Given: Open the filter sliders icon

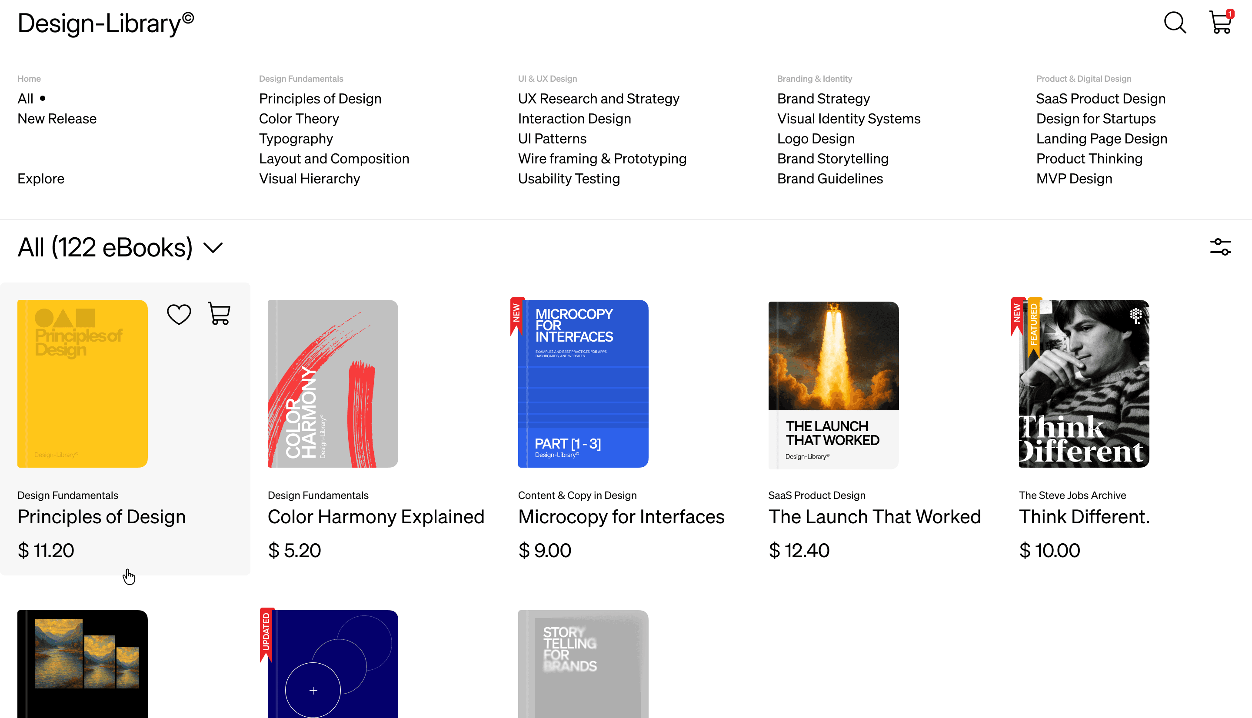Looking at the screenshot, I should (x=1220, y=247).
